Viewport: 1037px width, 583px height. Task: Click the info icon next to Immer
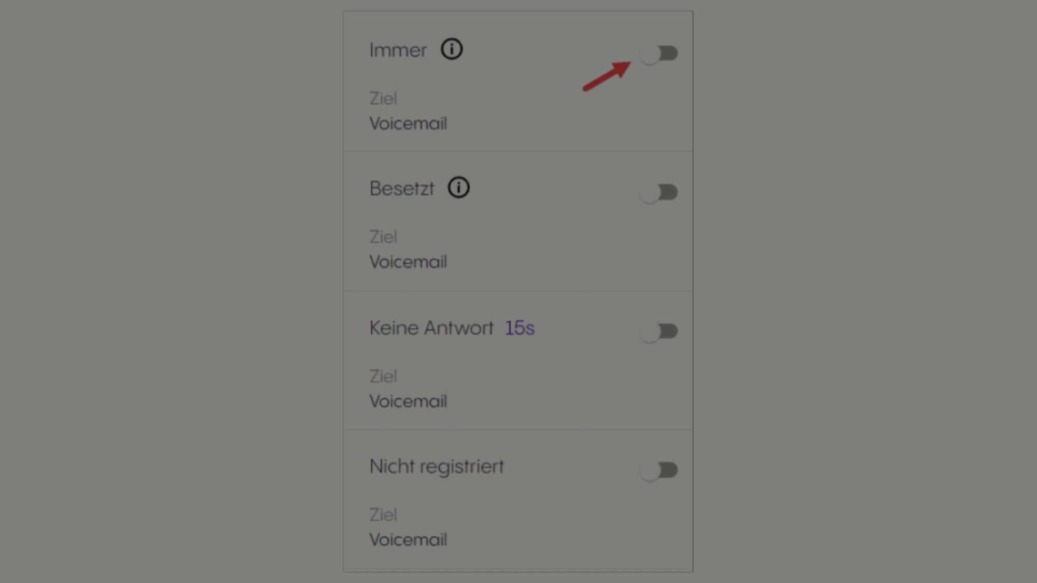pos(452,49)
